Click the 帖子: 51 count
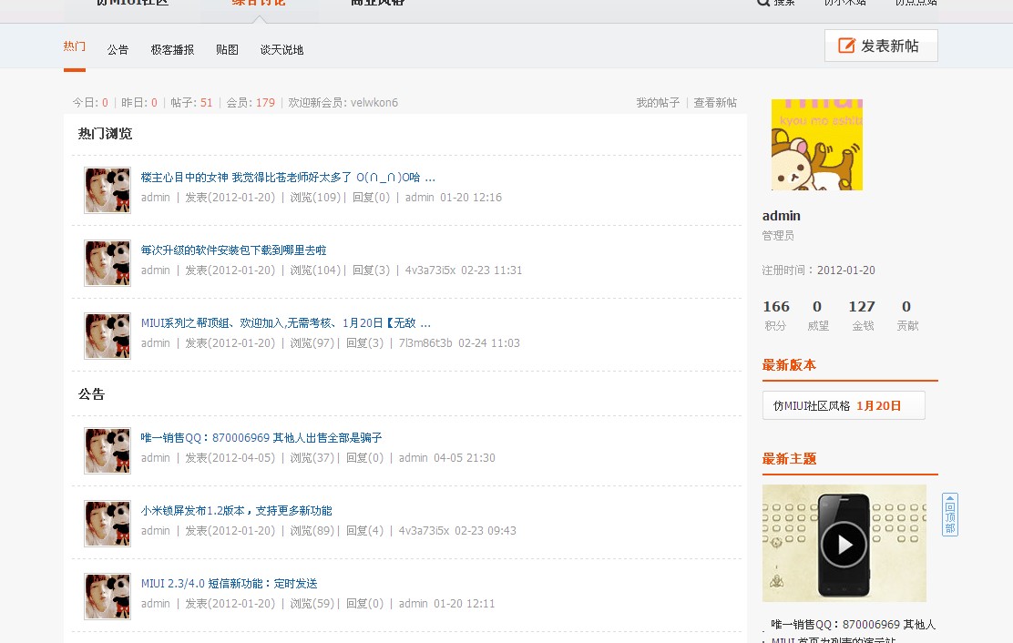Image resolution: width=1013 pixels, height=643 pixels. click(x=191, y=103)
